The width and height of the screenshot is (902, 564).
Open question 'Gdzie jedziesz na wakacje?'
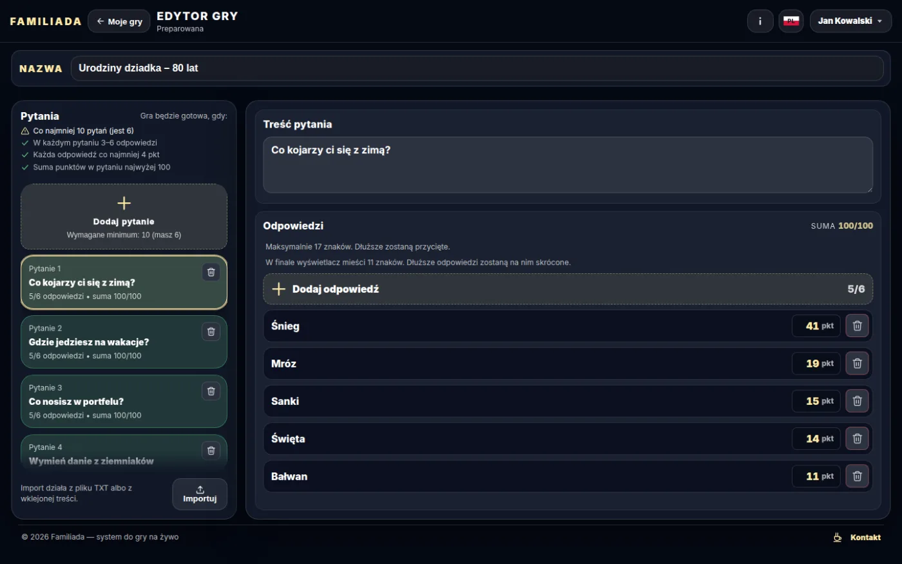pos(124,342)
